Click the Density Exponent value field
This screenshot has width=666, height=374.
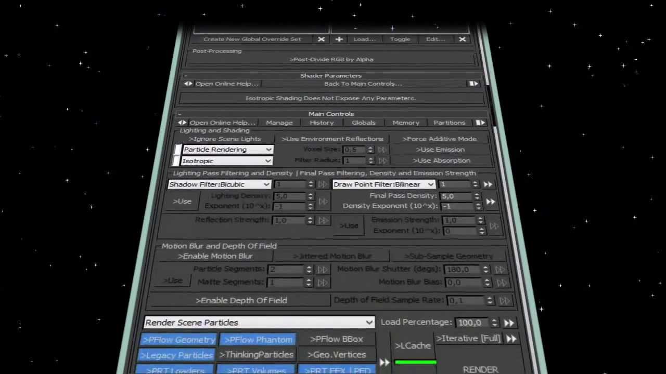pos(458,206)
